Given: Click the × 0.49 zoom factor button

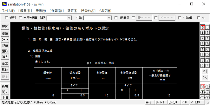Looking at the screenshot, I should click(x=197, y=102).
